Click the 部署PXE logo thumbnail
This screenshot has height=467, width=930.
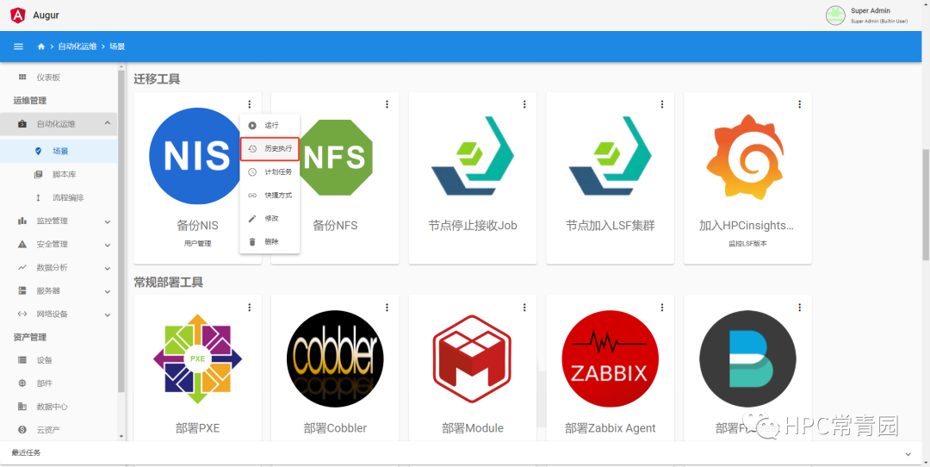pyautogui.click(x=197, y=358)
